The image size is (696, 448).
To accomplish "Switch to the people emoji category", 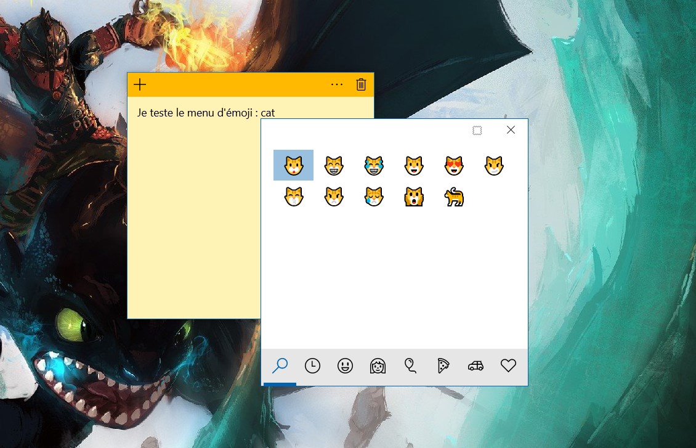I will [378, 366].
